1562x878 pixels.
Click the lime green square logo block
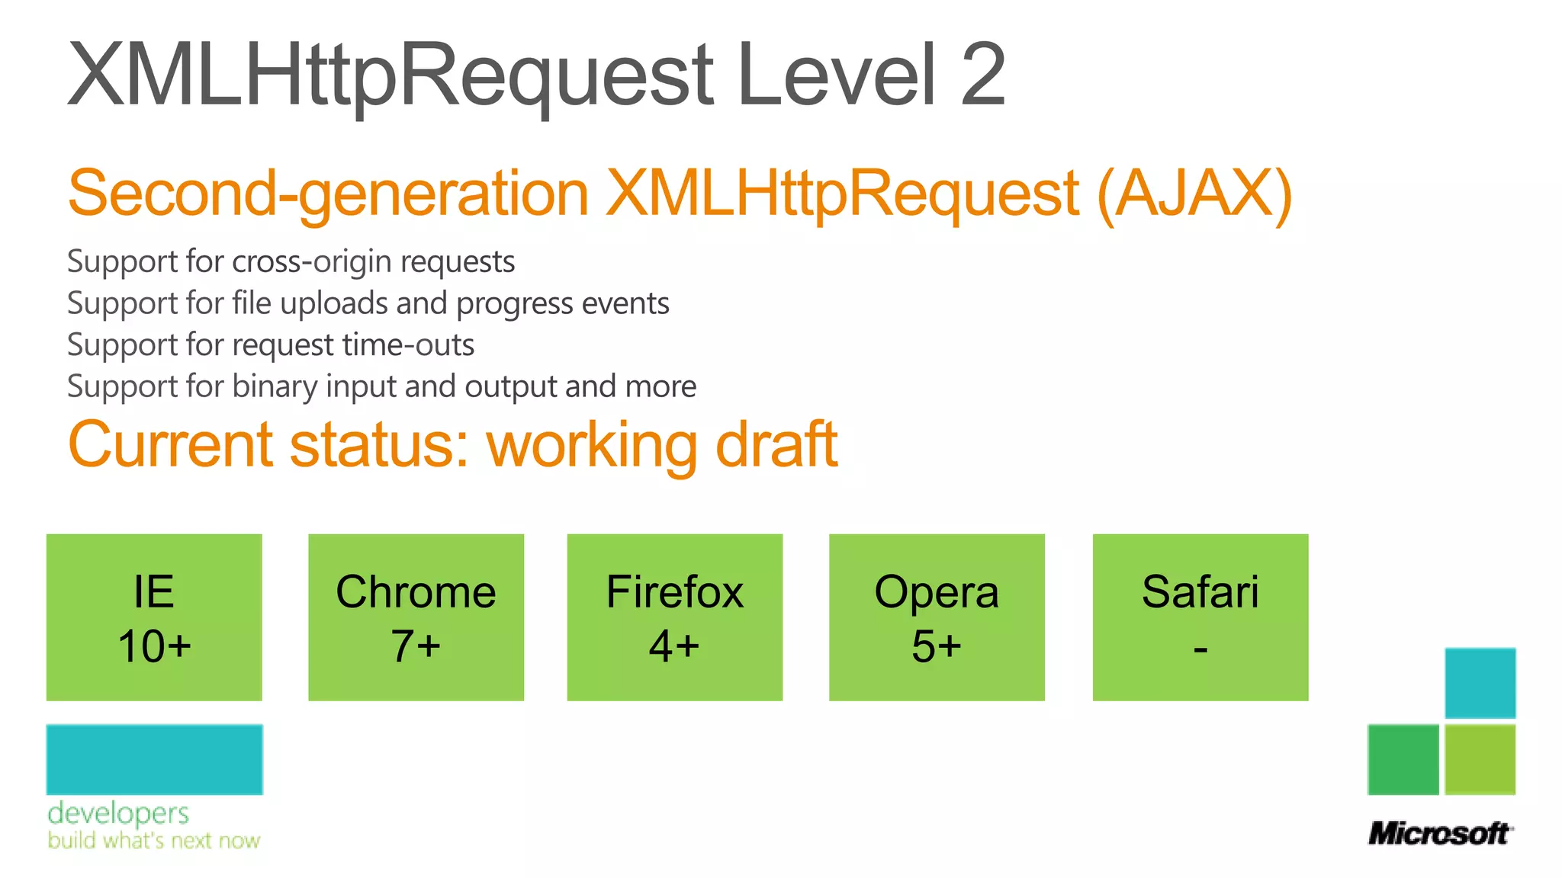(1480, 759)
